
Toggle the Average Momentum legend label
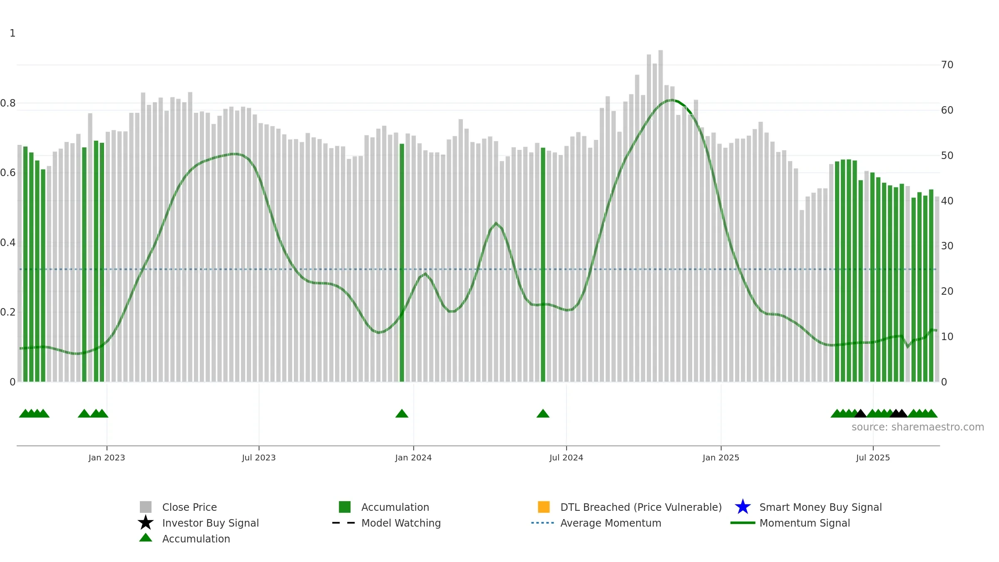pos(611,523)
